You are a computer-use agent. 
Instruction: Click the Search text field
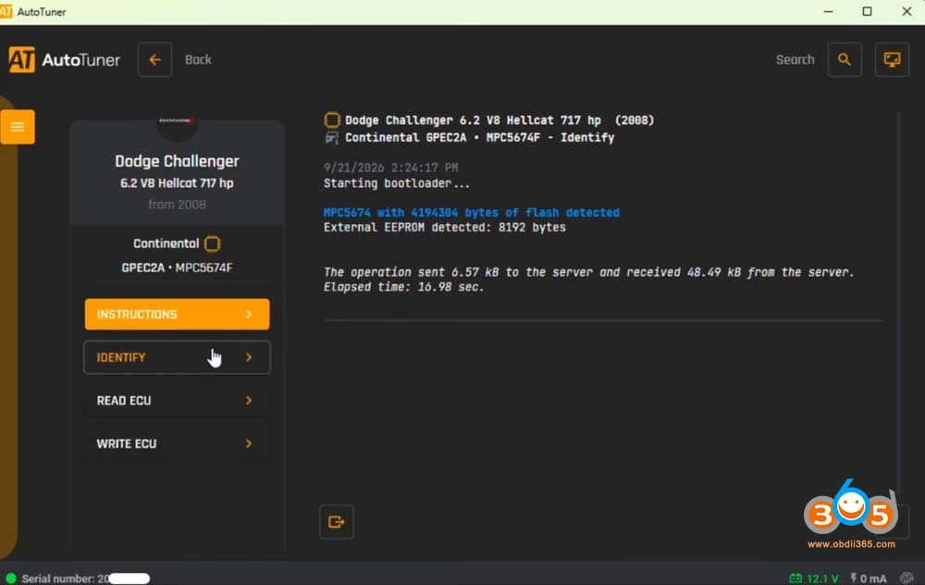tap(795, 59)
